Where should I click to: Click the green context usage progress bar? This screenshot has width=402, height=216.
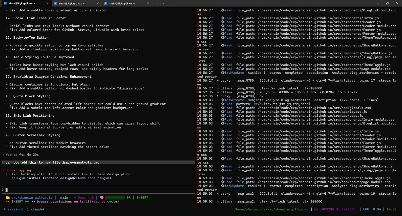coord(115,198)
